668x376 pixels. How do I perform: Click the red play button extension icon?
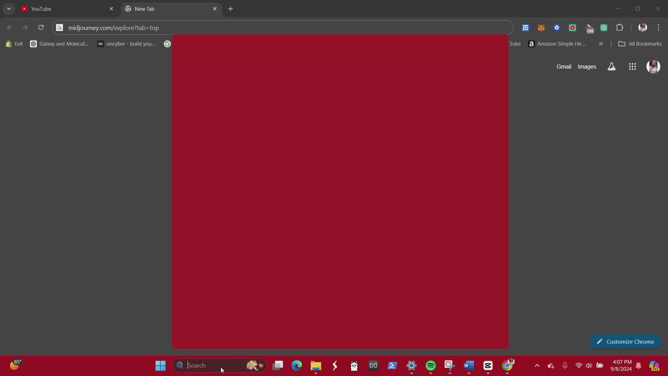tap(572, 28)
